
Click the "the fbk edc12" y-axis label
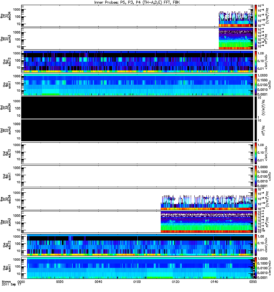coord(7,245)
